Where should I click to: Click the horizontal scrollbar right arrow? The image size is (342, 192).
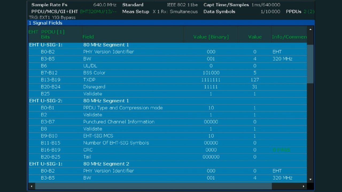point(304,186)
